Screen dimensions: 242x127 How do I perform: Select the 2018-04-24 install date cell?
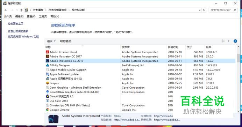point(175,88)
